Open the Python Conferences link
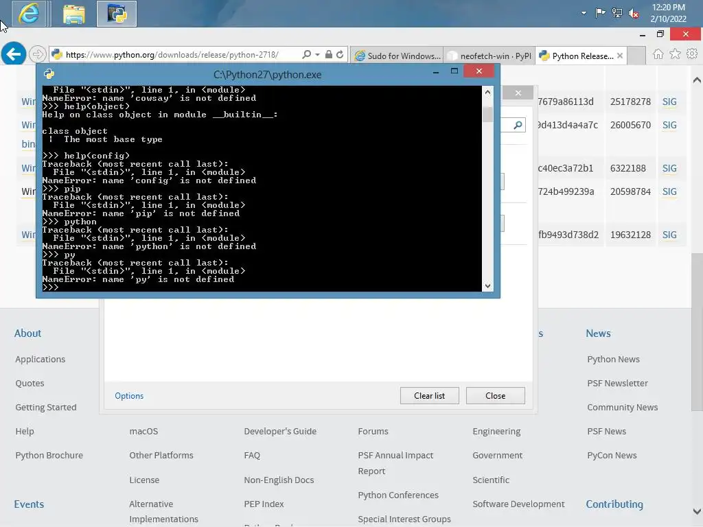The width and height of the screenshot is (703, 527). point(398,495)
